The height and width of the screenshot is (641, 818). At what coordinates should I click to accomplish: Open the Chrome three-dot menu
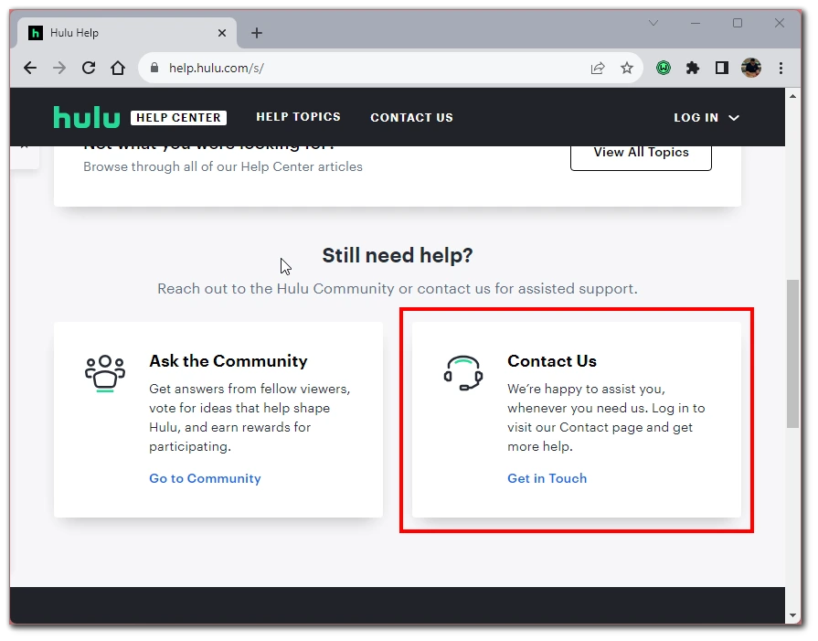(781, 68)
